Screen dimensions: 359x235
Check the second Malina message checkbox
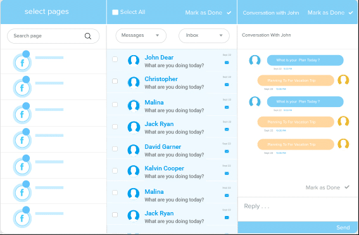pyautogui.click(x=115, y=193)
